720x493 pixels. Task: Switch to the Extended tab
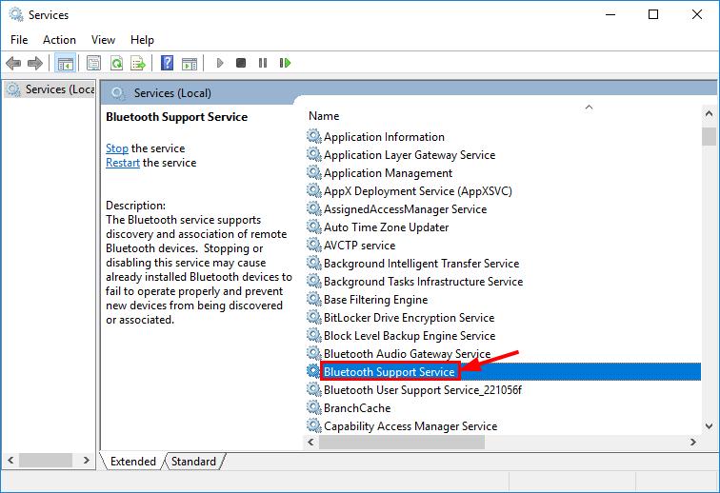tap(132, 461)
